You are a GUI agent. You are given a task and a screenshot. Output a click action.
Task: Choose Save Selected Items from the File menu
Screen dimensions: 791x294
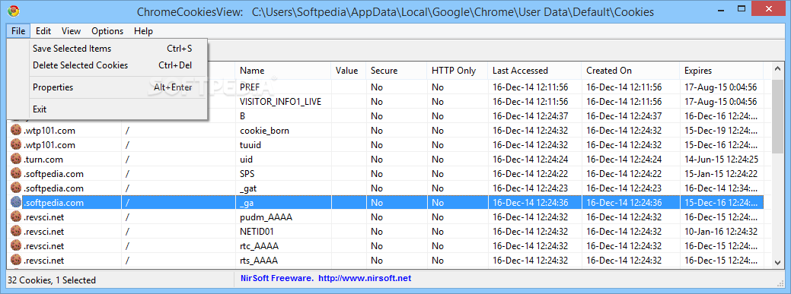coord(107,49)
